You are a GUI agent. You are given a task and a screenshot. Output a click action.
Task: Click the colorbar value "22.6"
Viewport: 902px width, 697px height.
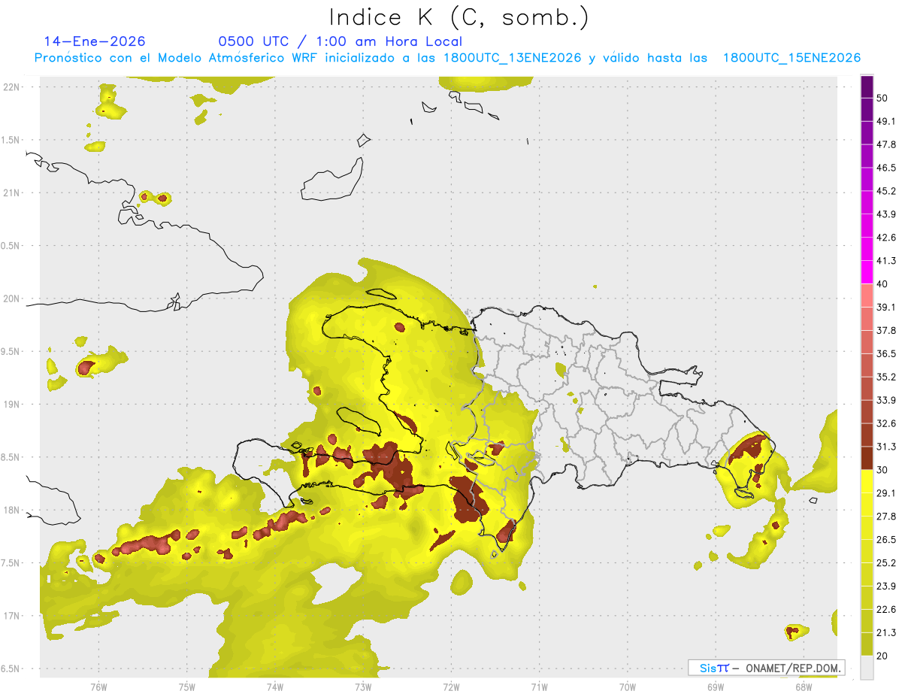[886, 610]
